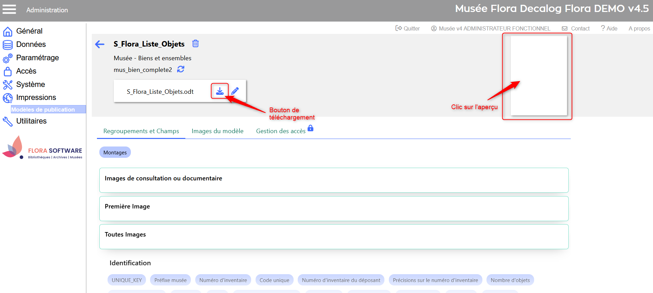Open the Général home section
Image resolution: width=653 pixels, height=293 pixels.
click(29, 31)
